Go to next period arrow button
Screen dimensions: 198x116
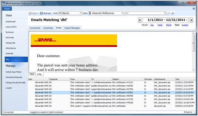(x=191, y=20)
